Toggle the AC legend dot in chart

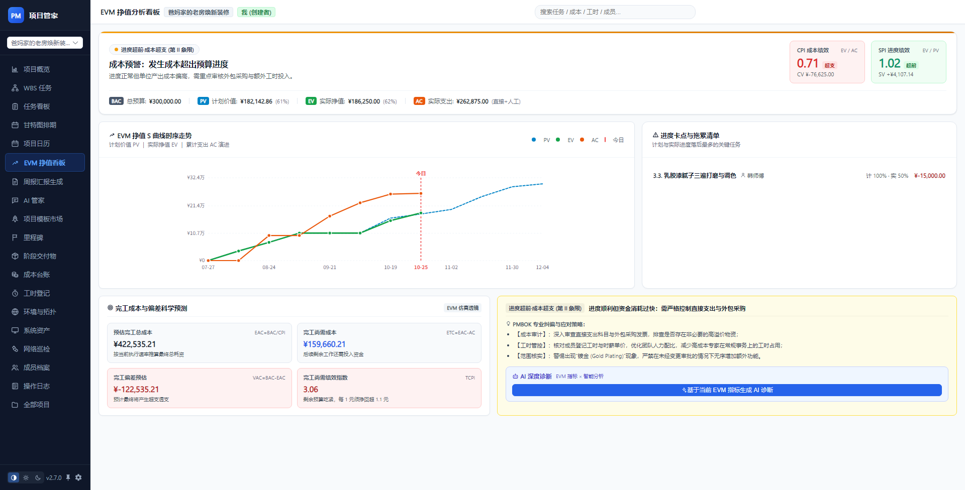tap(582, 140)
